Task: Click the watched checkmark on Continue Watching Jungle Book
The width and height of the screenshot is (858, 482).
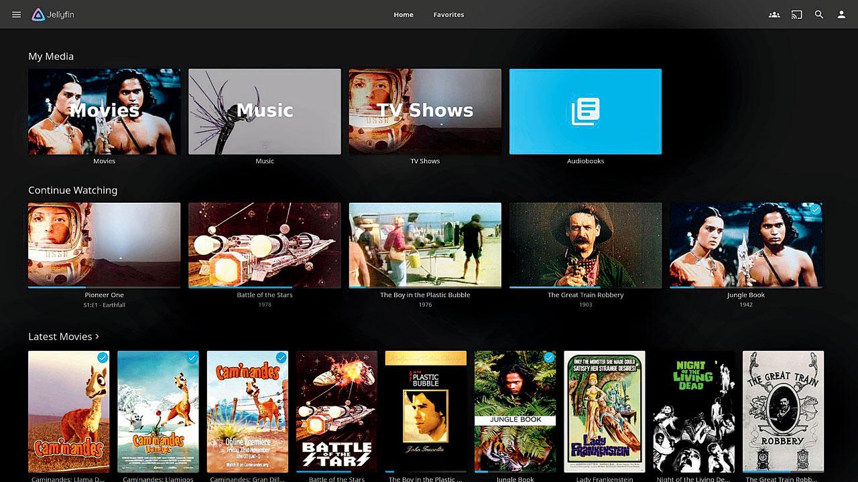Action: pyautogui.click(x=815, y=210)
